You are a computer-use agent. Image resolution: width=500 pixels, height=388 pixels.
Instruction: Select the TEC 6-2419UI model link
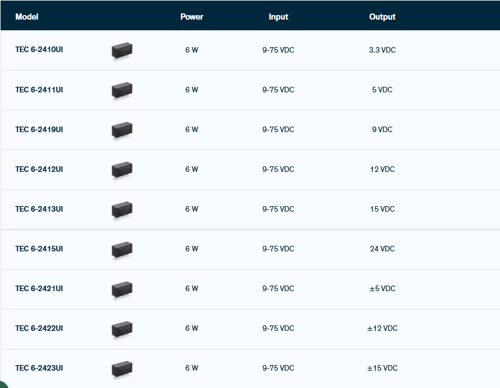point(39,129)
